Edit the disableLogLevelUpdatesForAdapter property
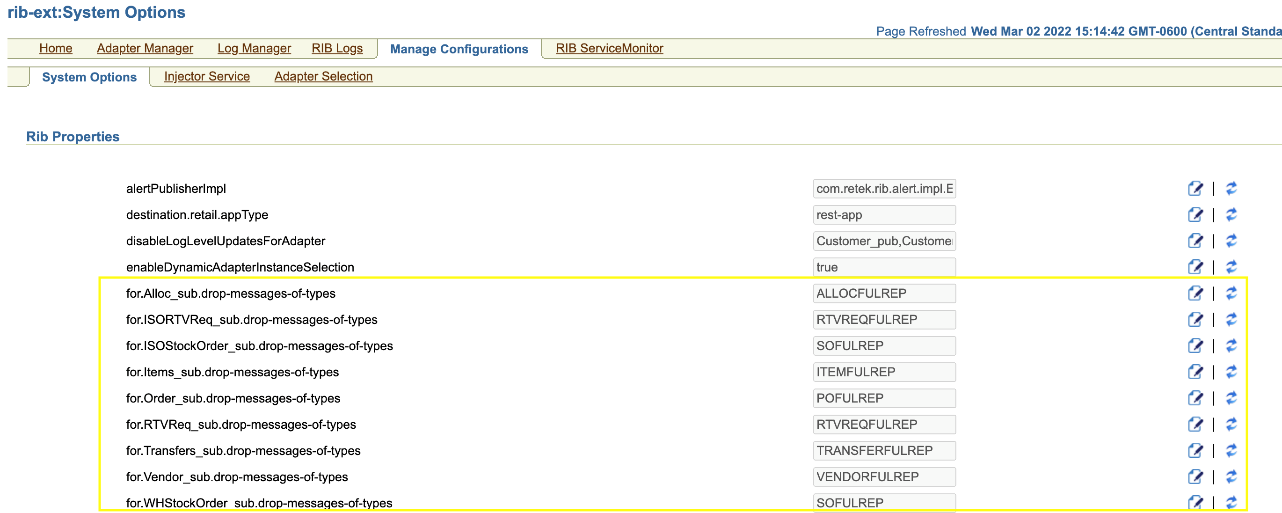This screenshot has width=1282, height=513. point(1195,241)
